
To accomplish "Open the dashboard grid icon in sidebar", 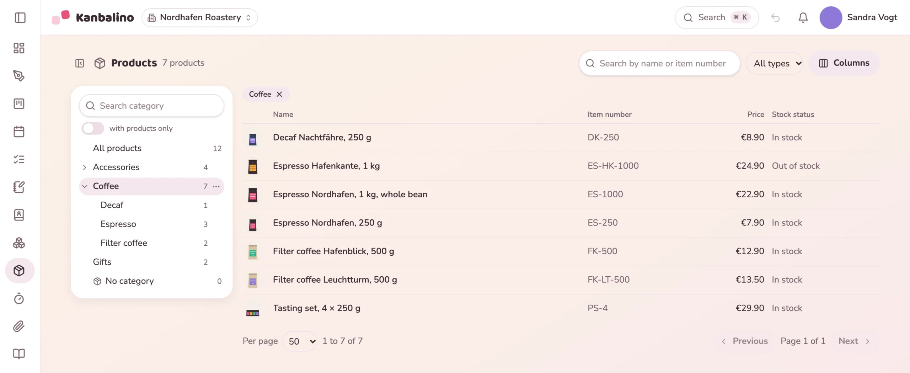I will (x=19, y=48).
